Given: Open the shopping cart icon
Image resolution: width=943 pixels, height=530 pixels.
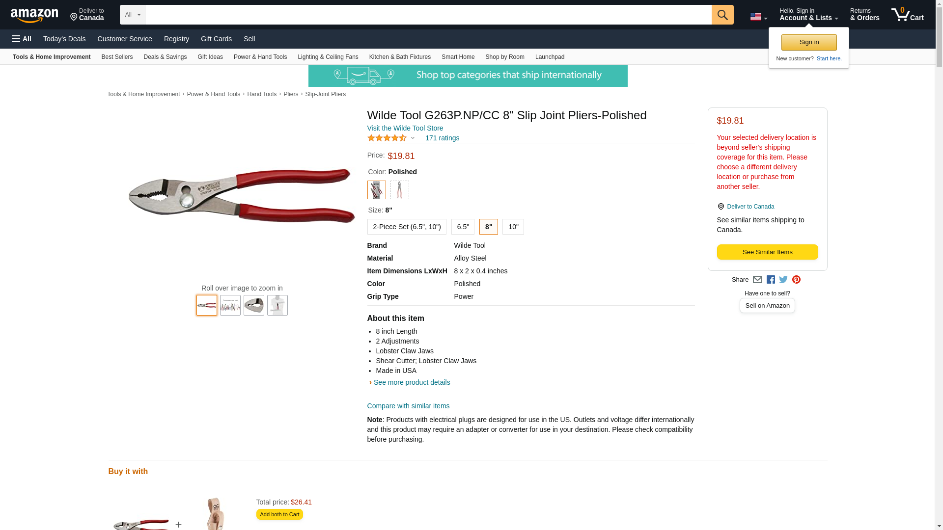Looking at the screenshot, I should click(907, 15).
